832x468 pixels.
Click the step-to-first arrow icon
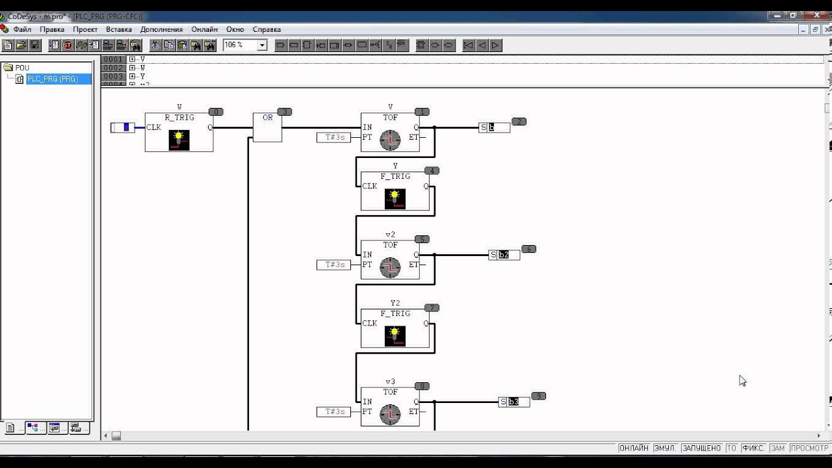coord(468,45)
